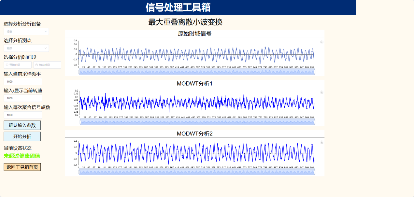This screenshot has width=414, height=197.
Task: Click the clock icon in start time field
Action: (x=7, y=65)
